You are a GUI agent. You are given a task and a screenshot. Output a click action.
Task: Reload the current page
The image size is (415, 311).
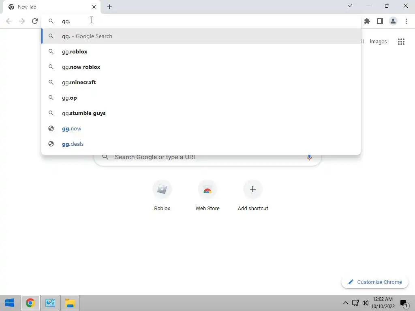pos(35,21)
